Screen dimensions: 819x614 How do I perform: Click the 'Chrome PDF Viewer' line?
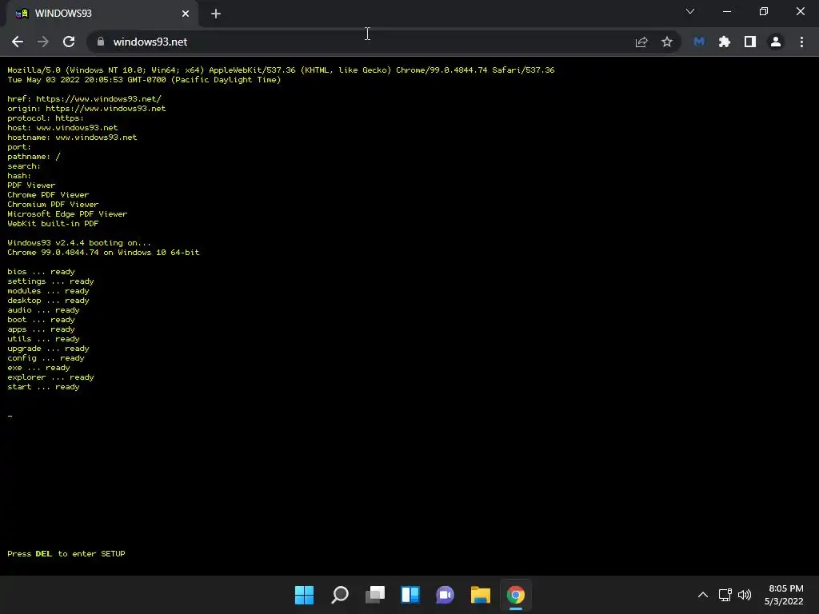(x=48, y=195)
